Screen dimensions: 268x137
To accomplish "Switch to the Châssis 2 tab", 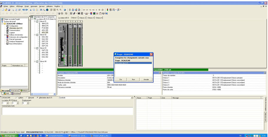I will tap(82, 18).
